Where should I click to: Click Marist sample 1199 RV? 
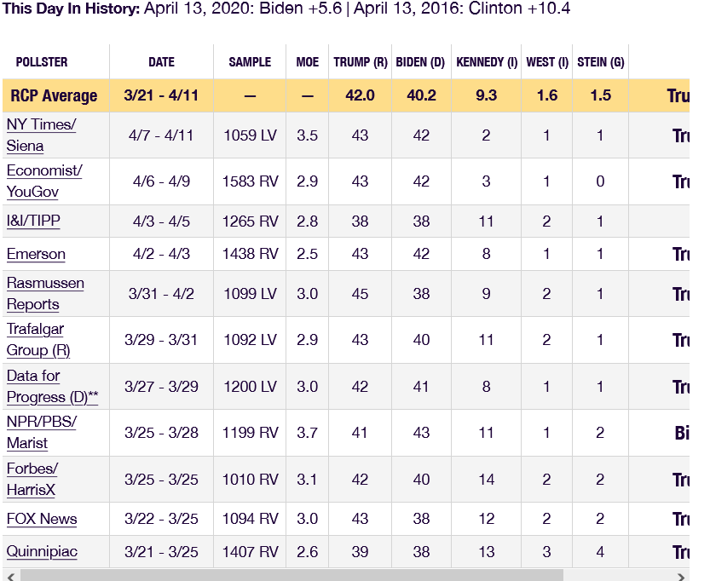tap(250, 433)
